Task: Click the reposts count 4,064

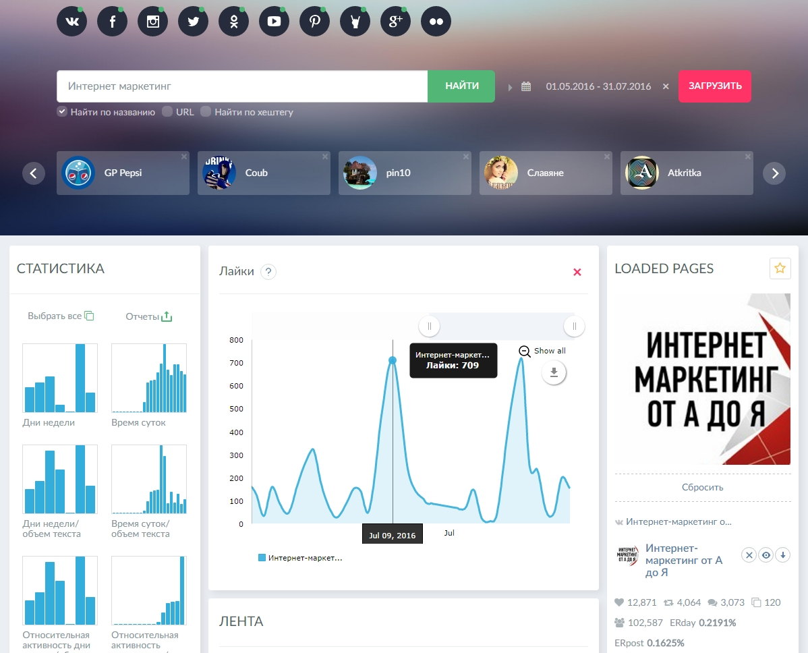Action: click(x=683, y=602)
